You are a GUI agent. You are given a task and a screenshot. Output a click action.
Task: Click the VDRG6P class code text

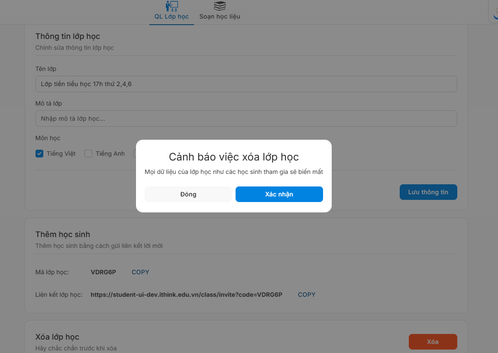click(103, 272)
